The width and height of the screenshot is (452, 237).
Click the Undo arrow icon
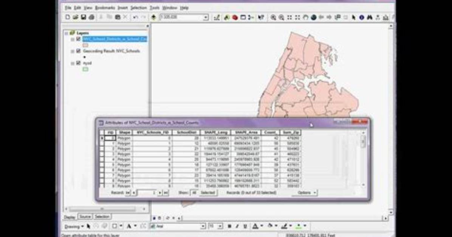click(x=135, y=17)
